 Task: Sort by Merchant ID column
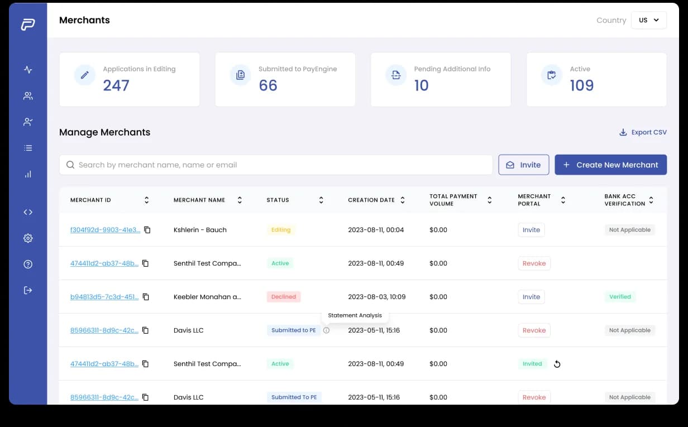[x=147, y=200]
